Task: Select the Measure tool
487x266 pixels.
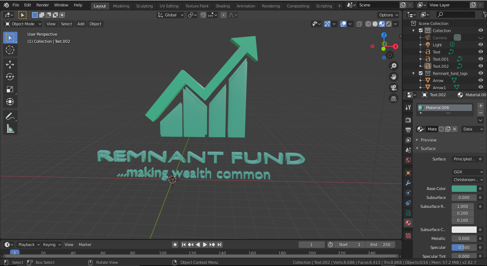Action: click(x=10, y=129)
